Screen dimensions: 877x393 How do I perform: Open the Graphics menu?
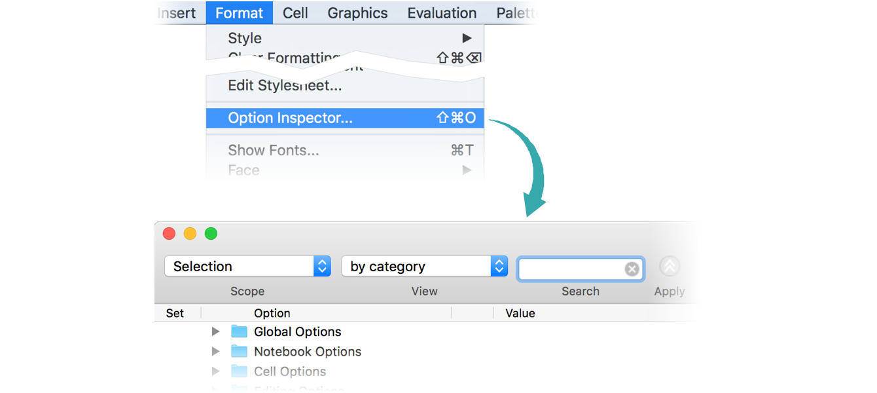[357, 13]
